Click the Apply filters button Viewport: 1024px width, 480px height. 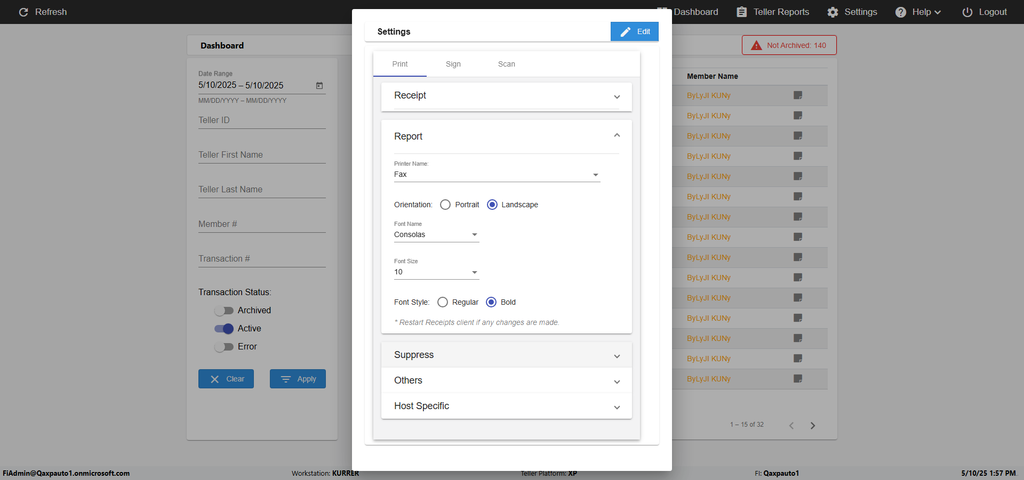(x=298, y=379)
